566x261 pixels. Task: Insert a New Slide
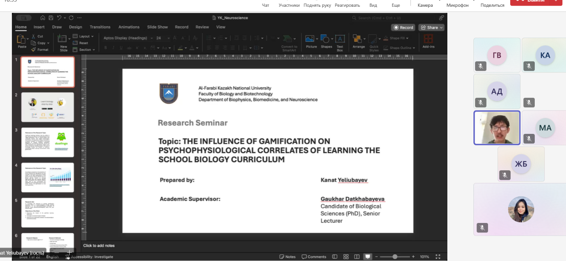point(63,42)
